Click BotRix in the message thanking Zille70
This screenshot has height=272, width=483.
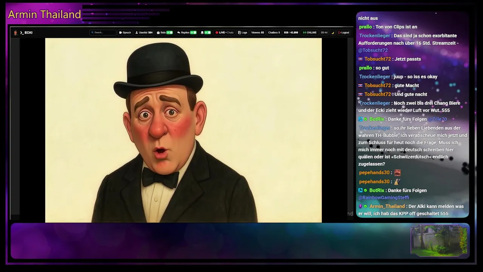point(377,119)
